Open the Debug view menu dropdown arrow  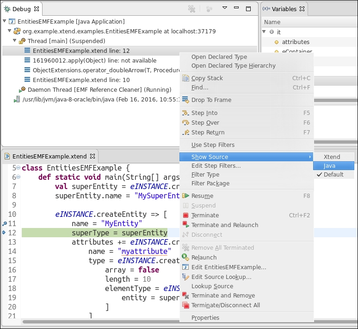click(225, 8)
